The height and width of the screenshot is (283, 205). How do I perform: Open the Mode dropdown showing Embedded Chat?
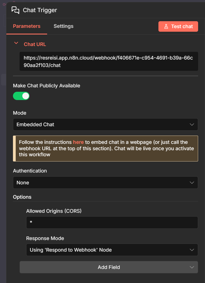tap(105, 125)
